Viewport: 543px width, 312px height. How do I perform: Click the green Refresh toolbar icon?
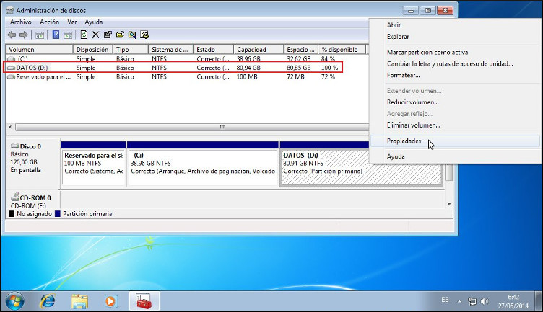tap(84, 35)
